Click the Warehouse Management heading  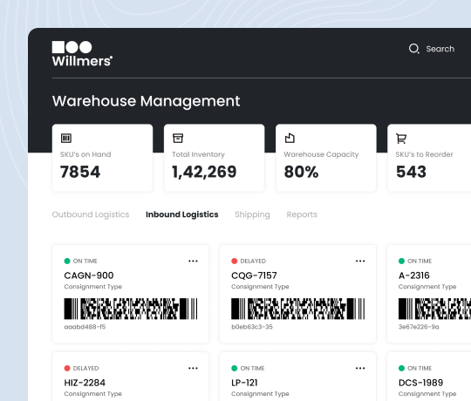click(x=146, y=101)
